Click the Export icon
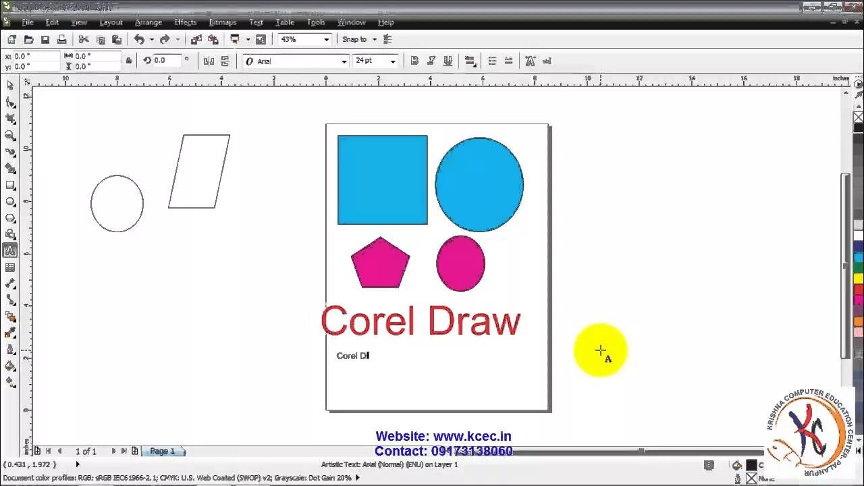The width and height of the screenshot is (864, 486). (213, 40)
